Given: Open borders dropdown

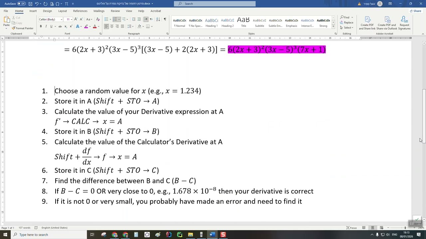Looking at the screenshot, I should click(152, 26).
